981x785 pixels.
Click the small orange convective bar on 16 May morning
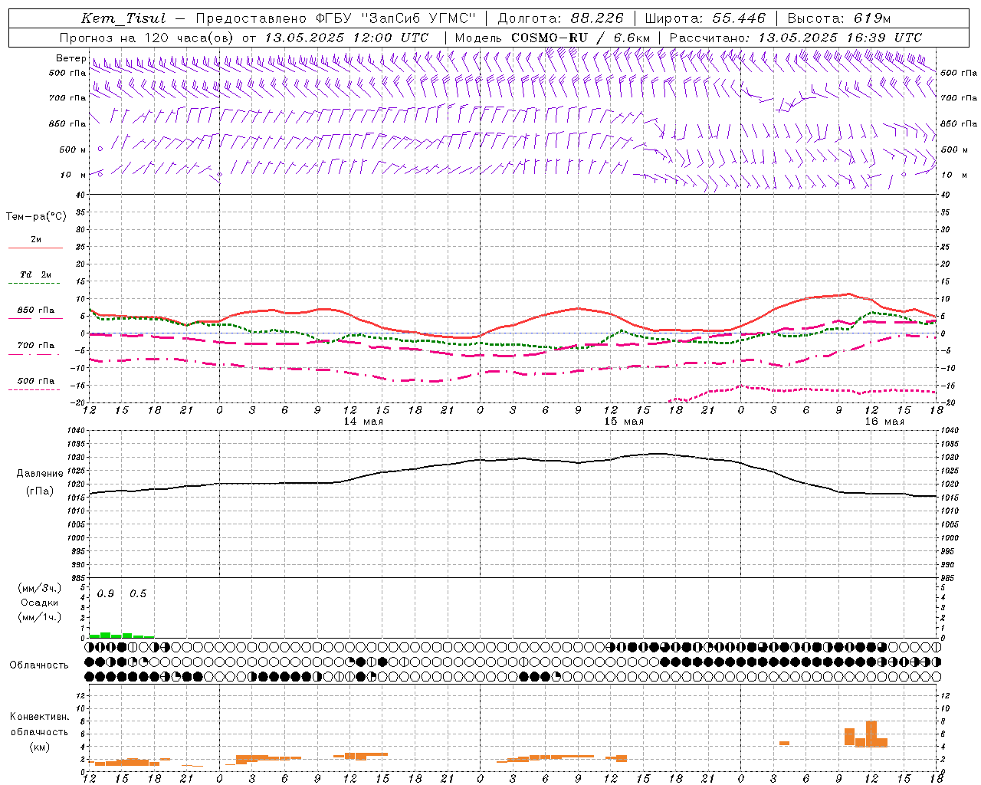(784, 743)
